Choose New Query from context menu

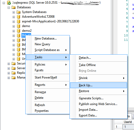click(48, 44)
